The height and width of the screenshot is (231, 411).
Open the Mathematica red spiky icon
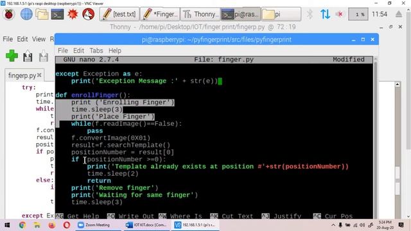click(73, 14)
